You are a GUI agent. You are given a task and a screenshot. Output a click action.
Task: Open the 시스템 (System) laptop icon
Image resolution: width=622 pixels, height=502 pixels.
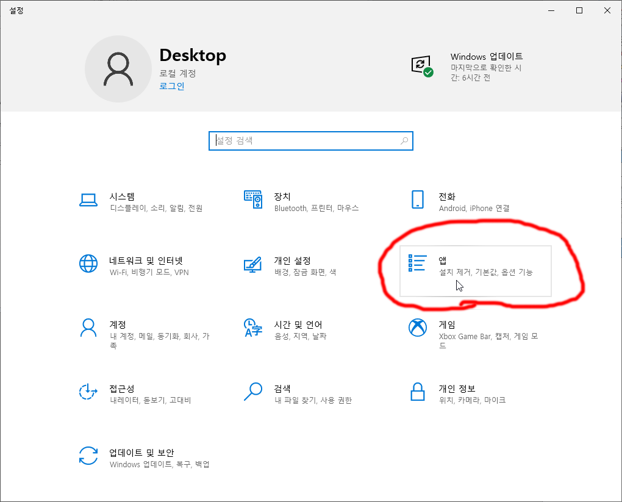pyautogui.click(x=88, y=199)
